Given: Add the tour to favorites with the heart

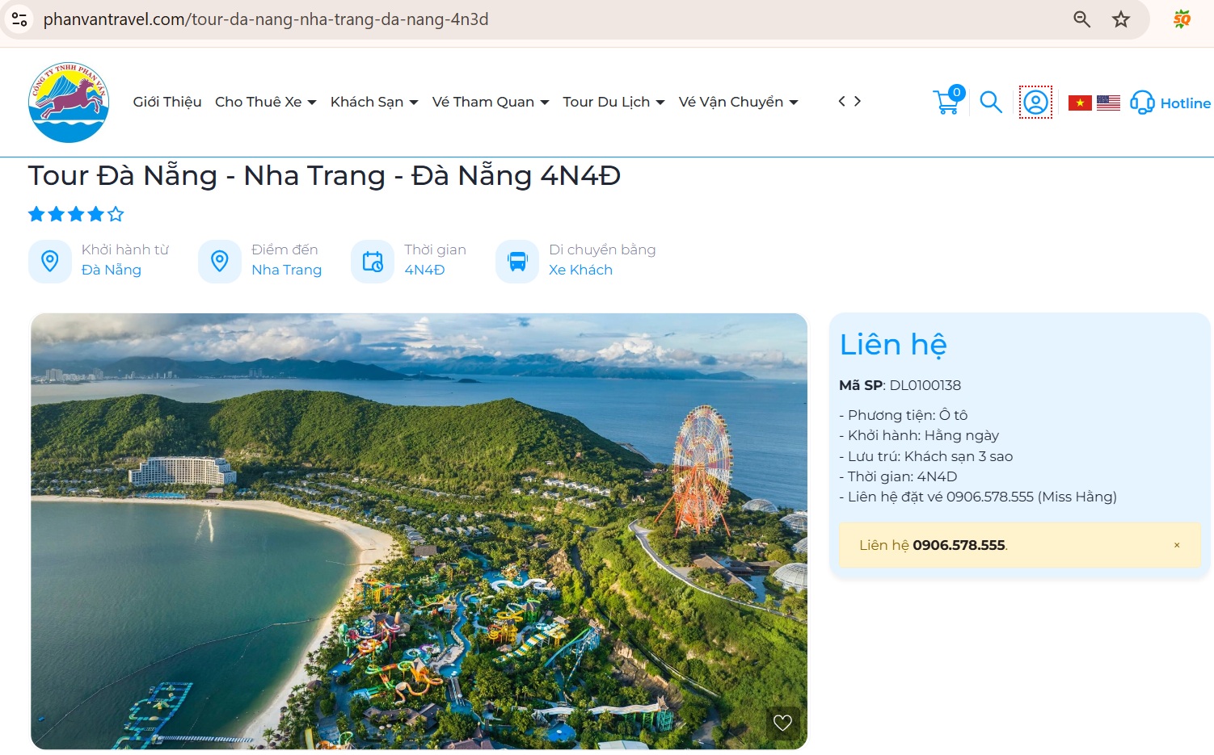Looking at the screenshot, I should (x=782, y=723).
